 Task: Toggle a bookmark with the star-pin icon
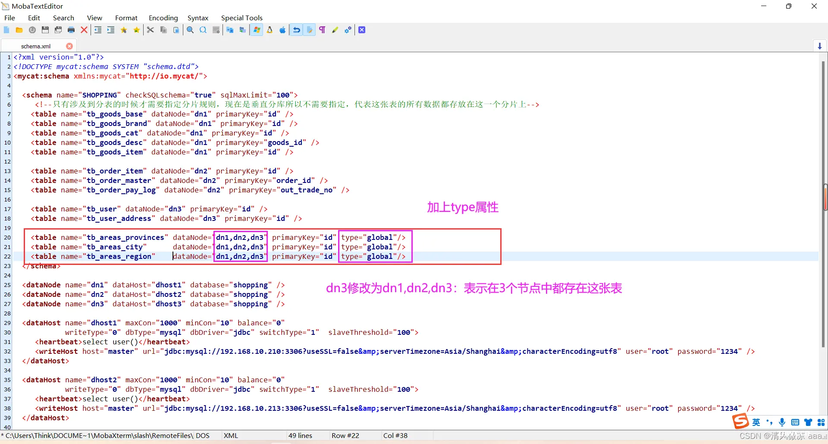[x=124, y=30]
